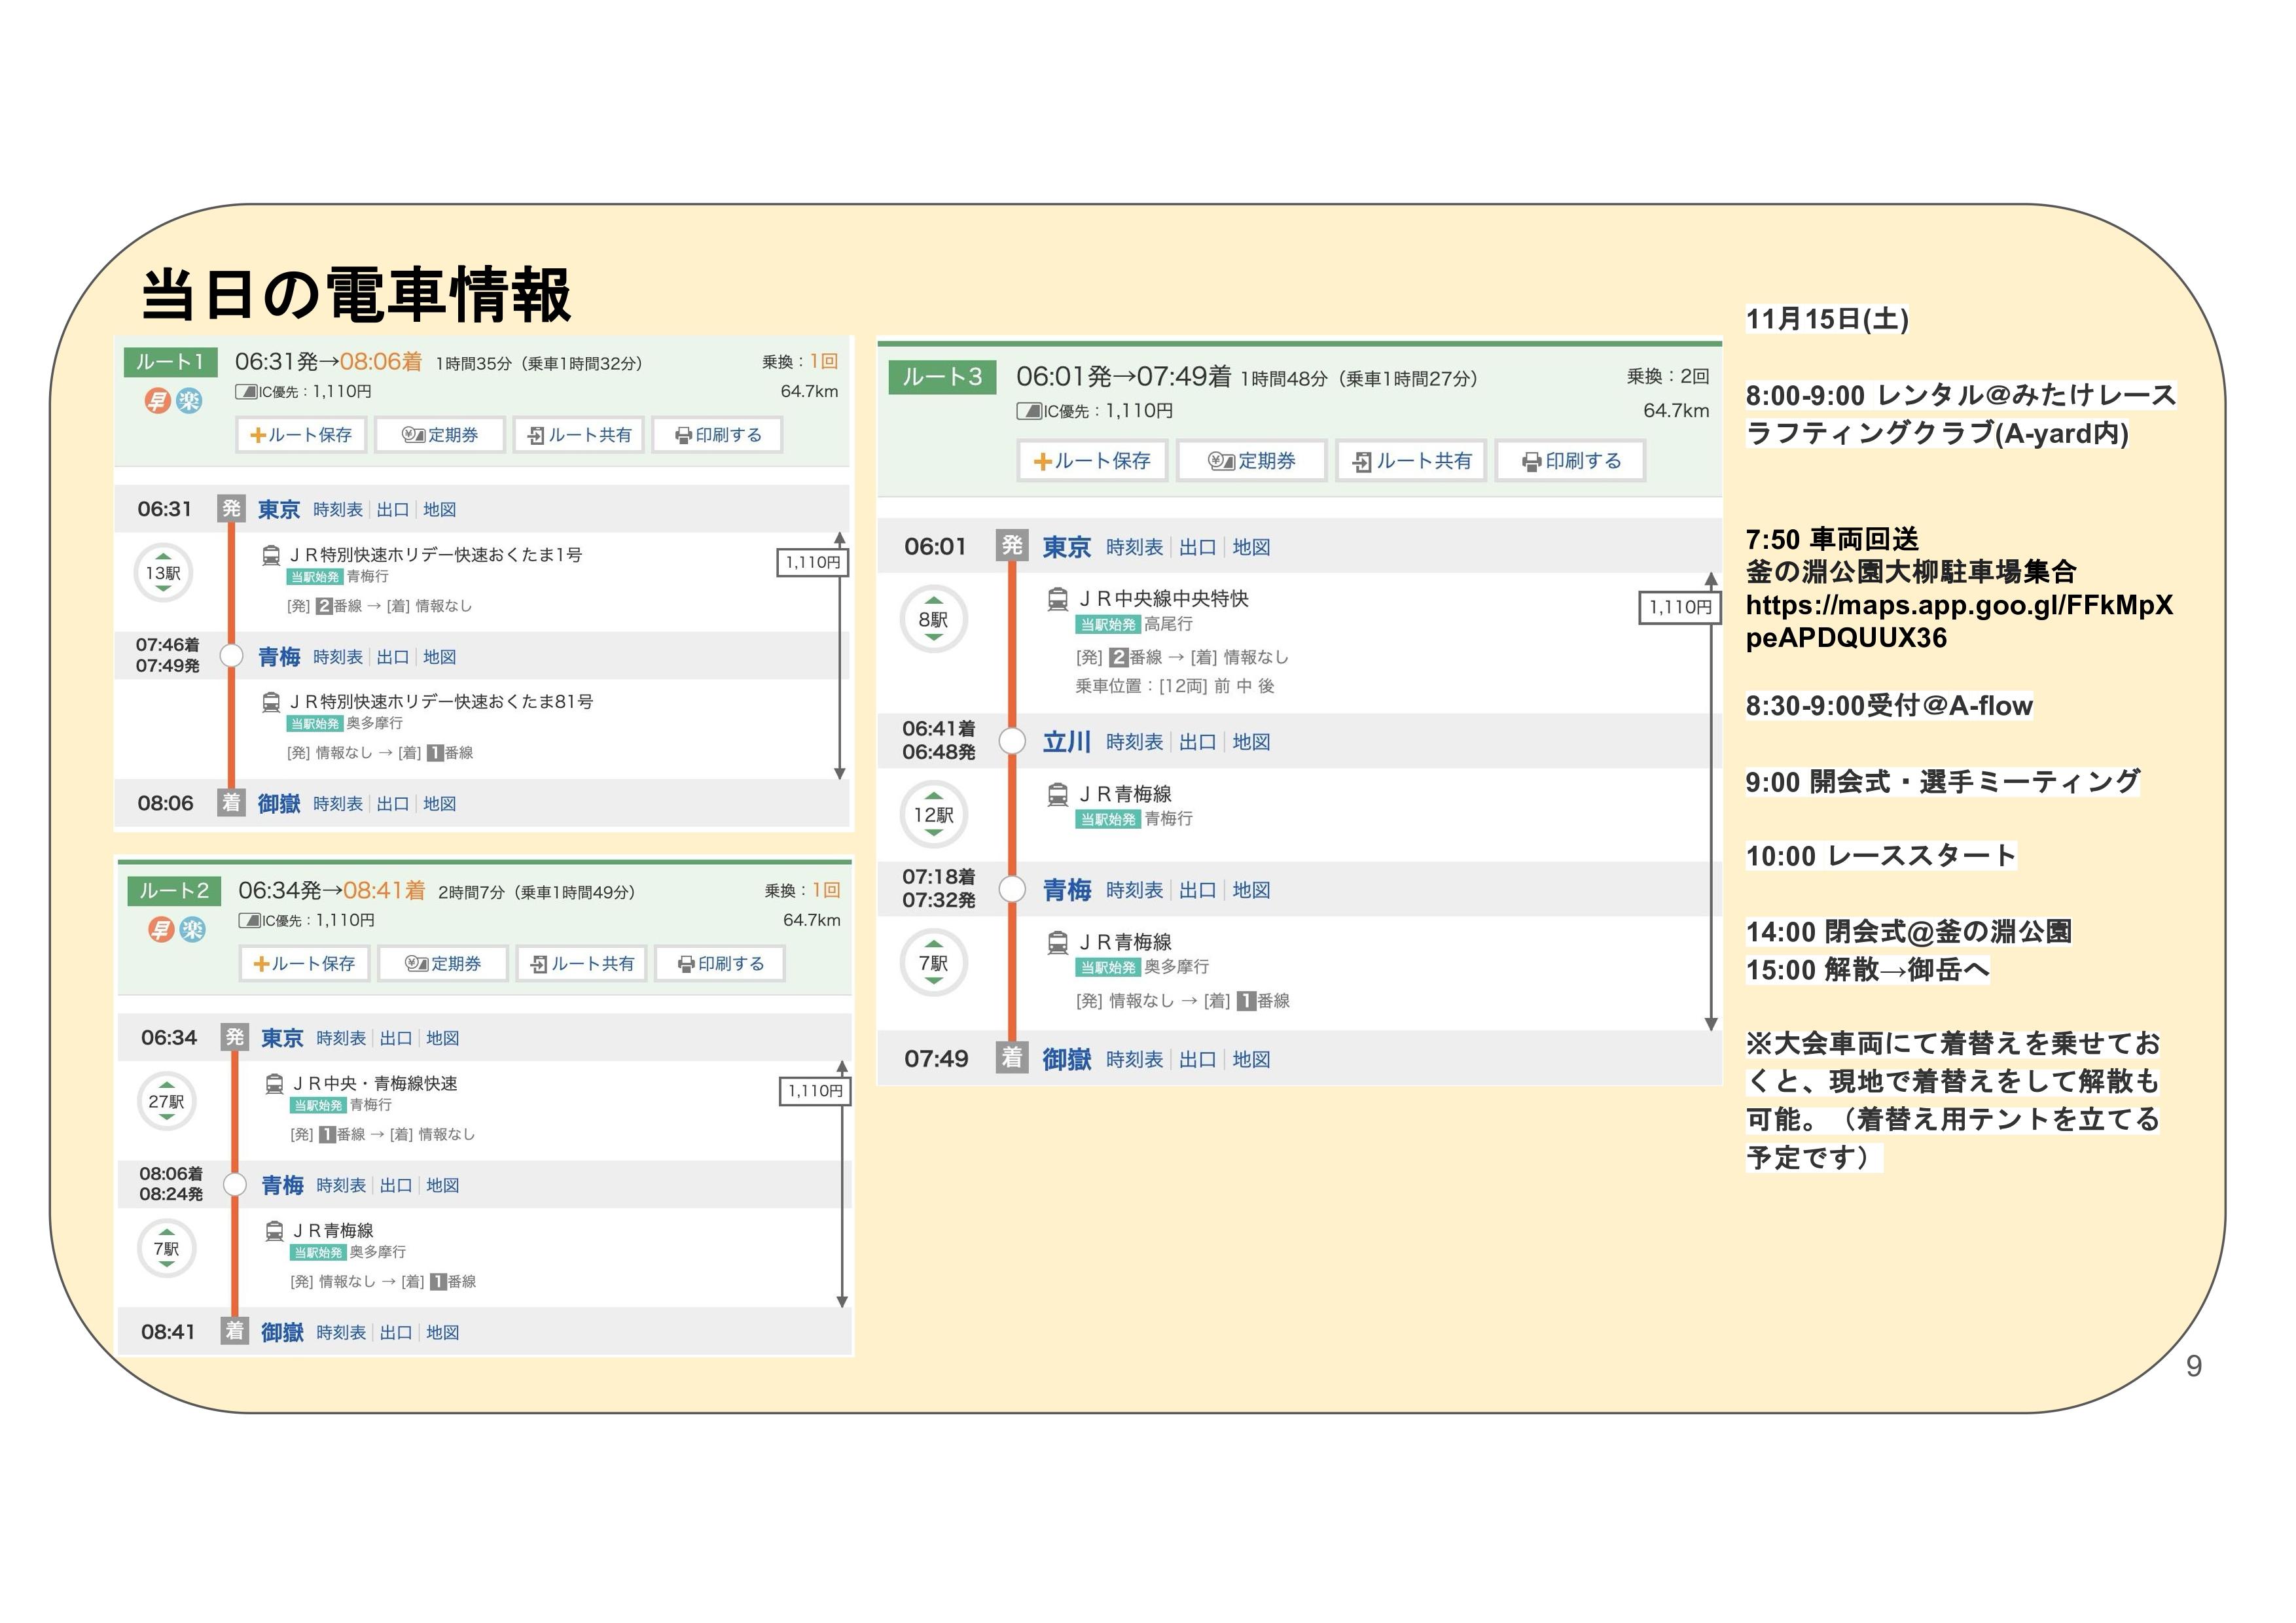This screenshot has width=2296, height=1623.
Task: Open 立川 station 時刻表 link
Action: [1134, 742]
